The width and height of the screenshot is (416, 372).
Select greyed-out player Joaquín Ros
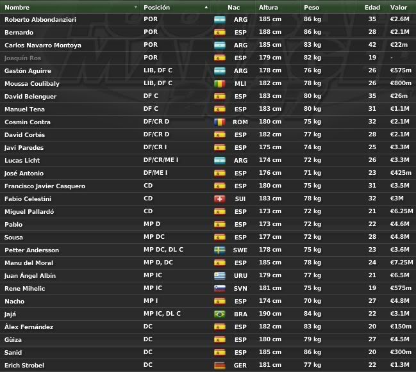(22, 58)
